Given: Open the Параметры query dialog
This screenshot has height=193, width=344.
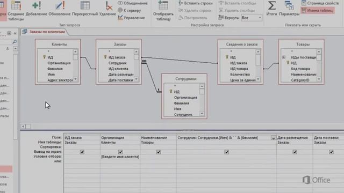Looking at the screenshot, I should point(289,9).
